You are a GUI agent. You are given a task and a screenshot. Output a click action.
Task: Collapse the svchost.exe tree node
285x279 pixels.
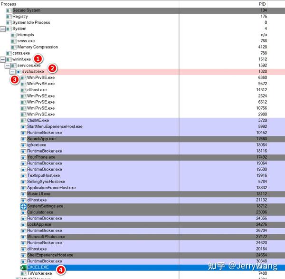point(12,72)
